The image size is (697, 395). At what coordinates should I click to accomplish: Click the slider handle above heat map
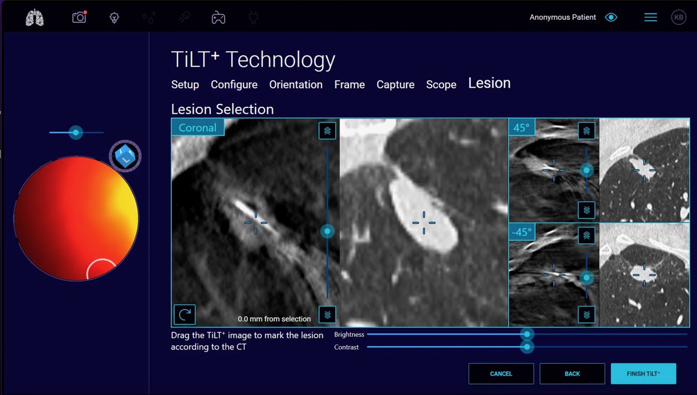coord(76,132)
